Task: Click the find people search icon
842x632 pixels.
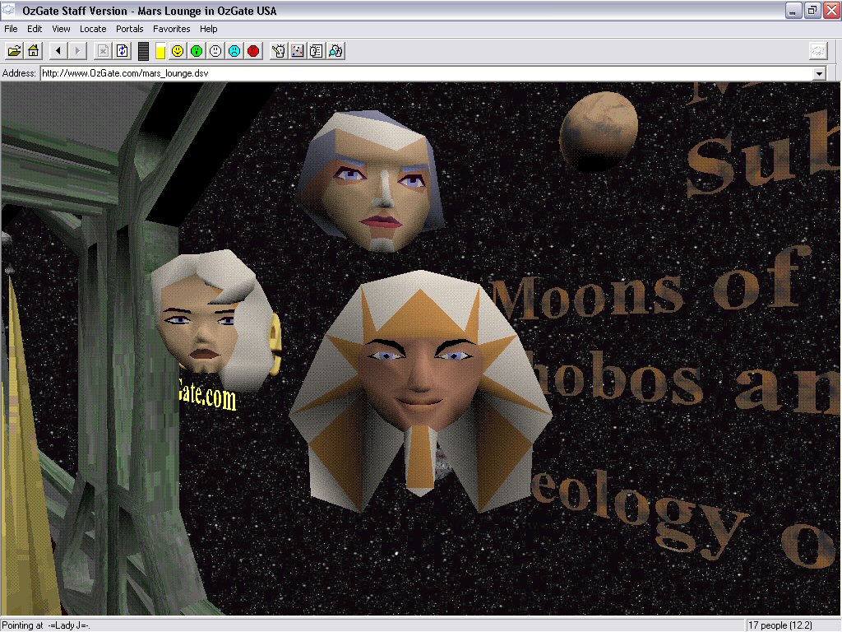Action: [x=335, y=51]
